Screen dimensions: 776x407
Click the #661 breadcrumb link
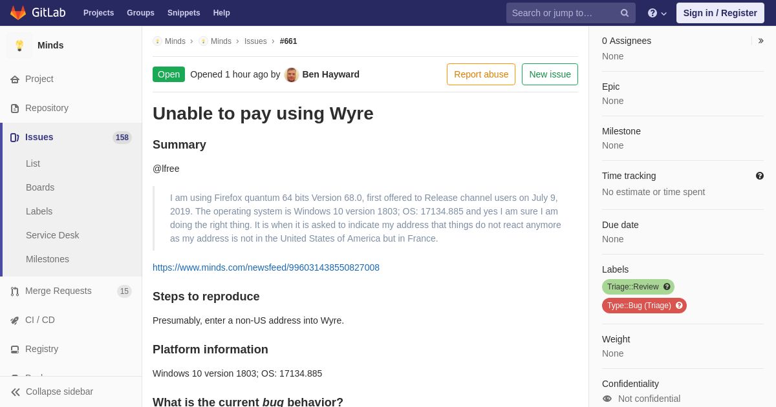point(288,41)
